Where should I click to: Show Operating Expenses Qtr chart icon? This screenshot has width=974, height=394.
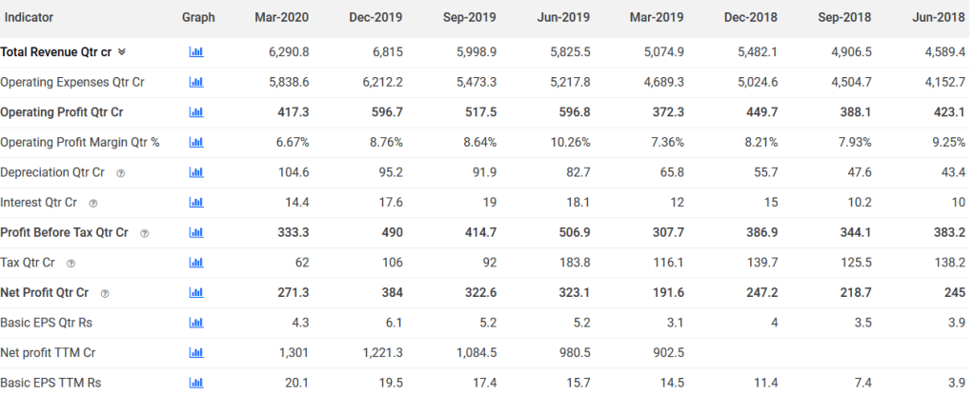[x=196, y=83]
